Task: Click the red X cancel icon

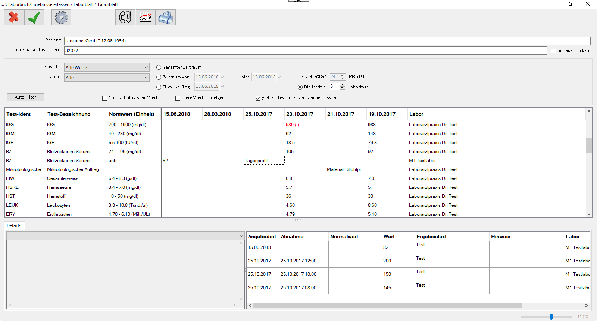Action: click(14, 17)
